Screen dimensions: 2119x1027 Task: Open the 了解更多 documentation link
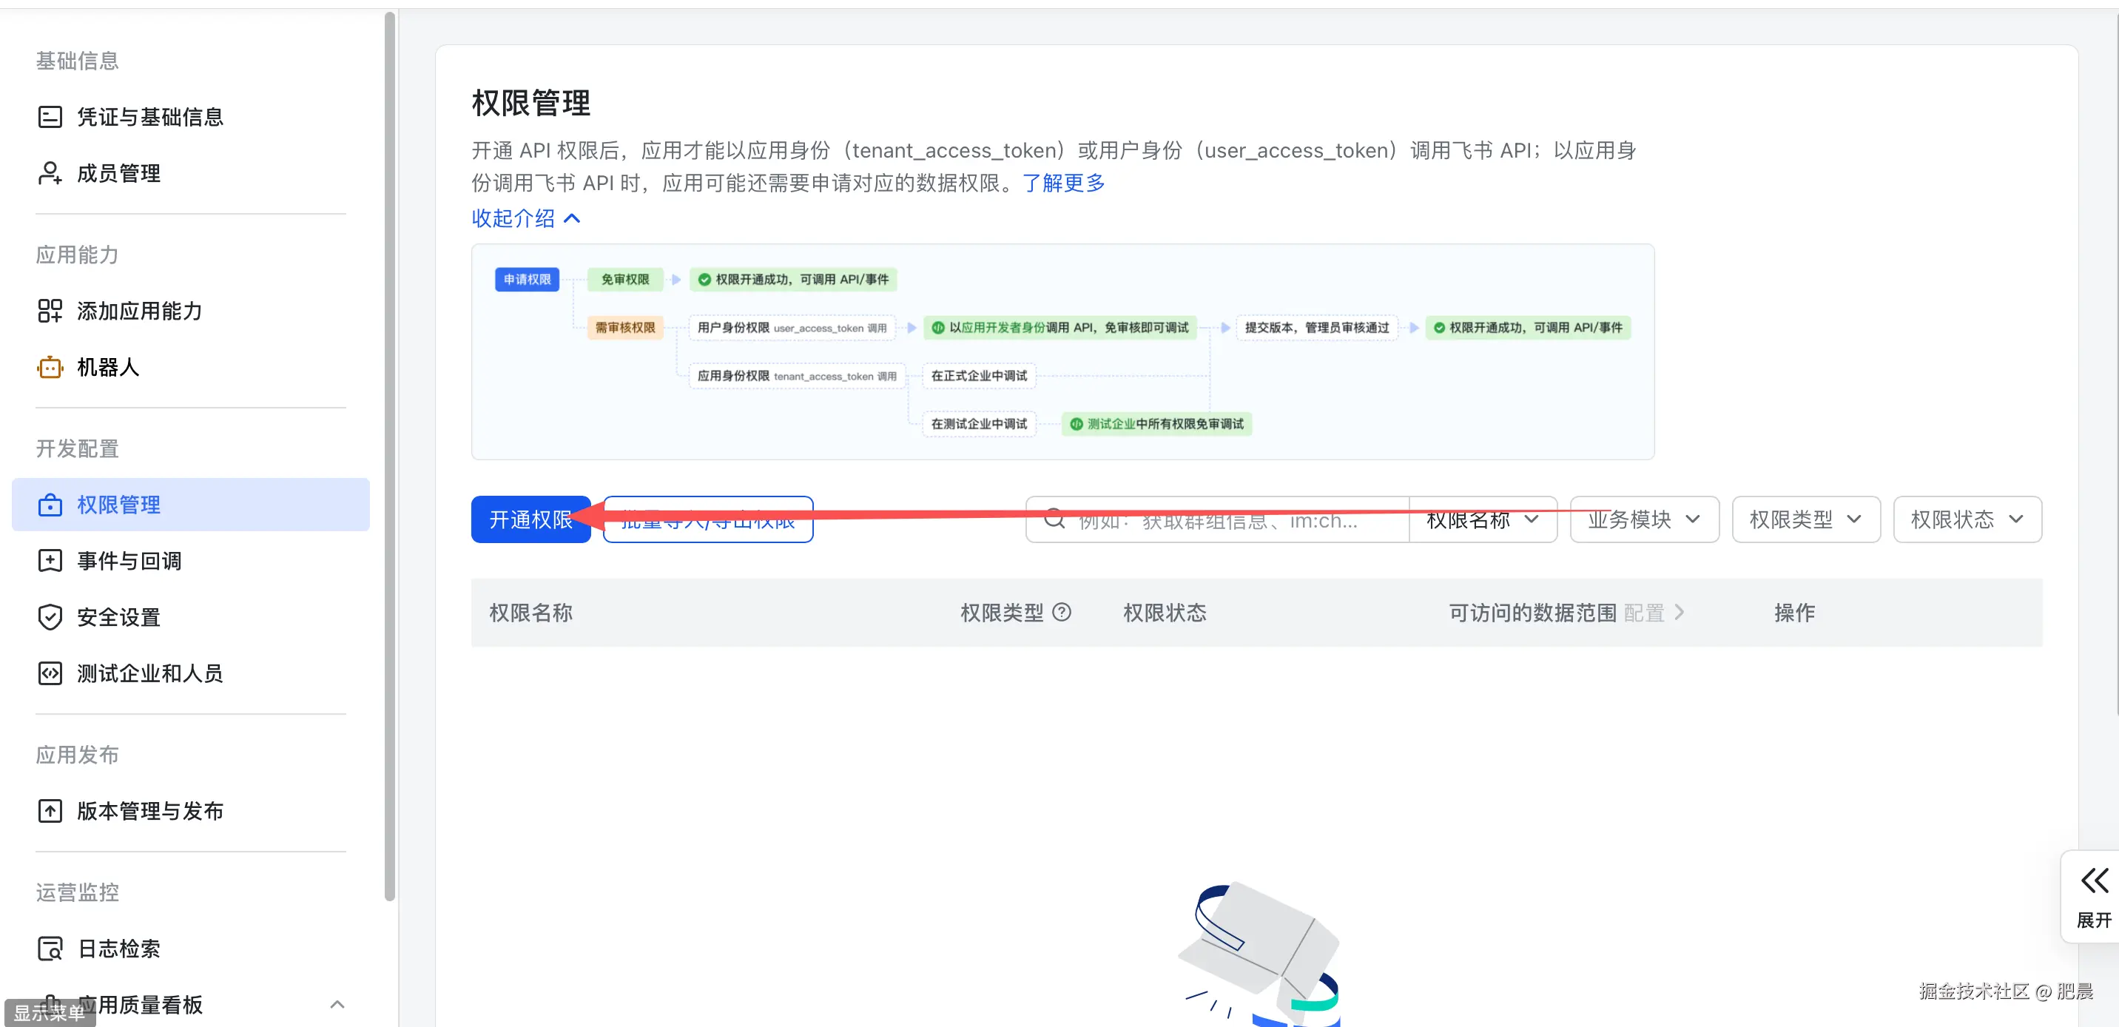tap(1064, 183)
